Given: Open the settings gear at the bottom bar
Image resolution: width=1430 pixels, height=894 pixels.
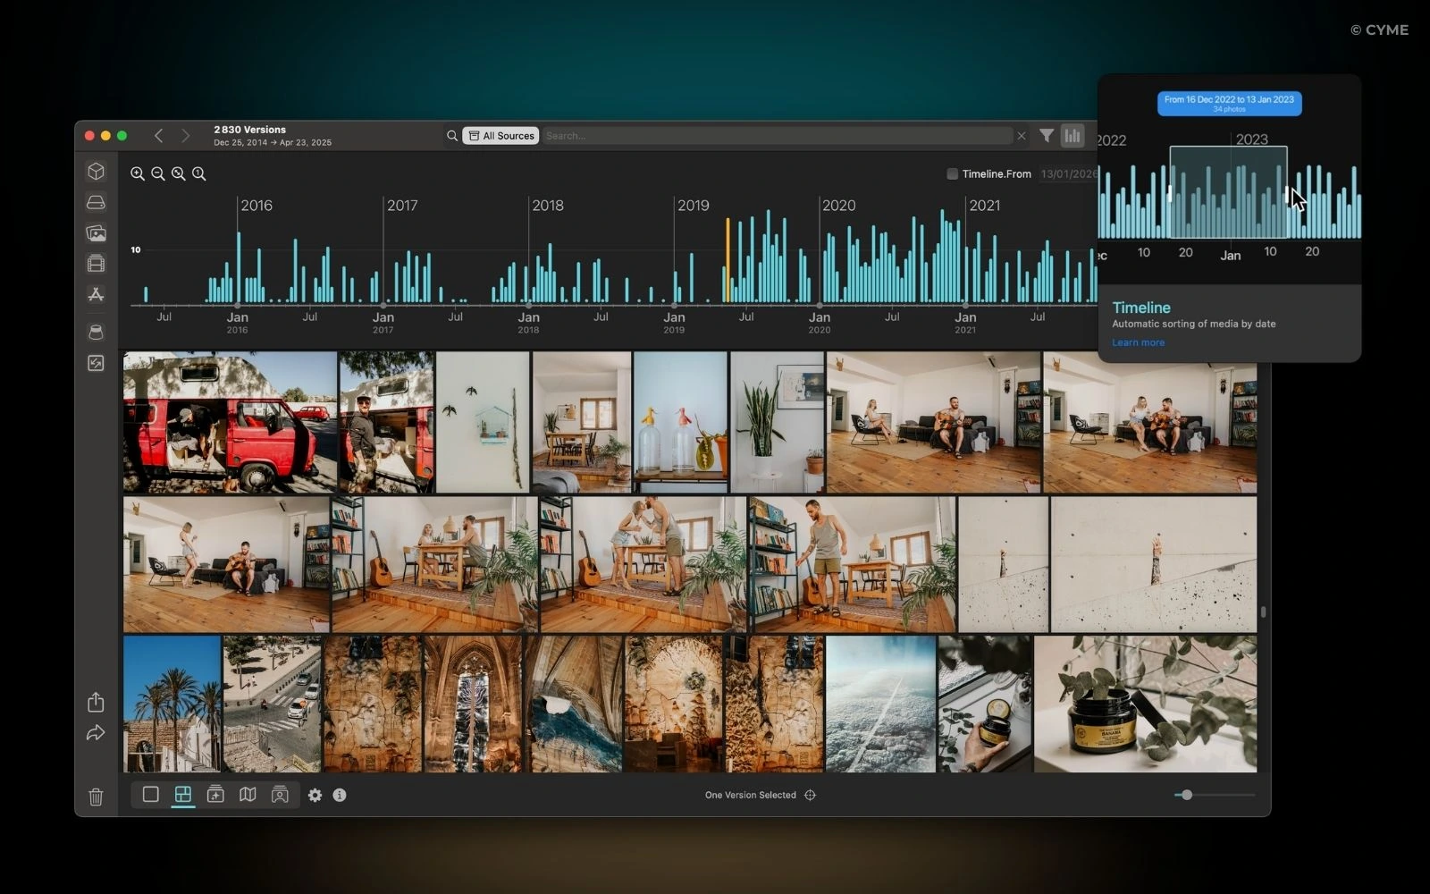Looking at the screenshot, I should [x=315, y=795].
